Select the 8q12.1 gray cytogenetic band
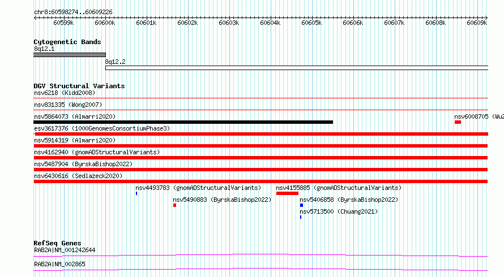 click(70, 55)
